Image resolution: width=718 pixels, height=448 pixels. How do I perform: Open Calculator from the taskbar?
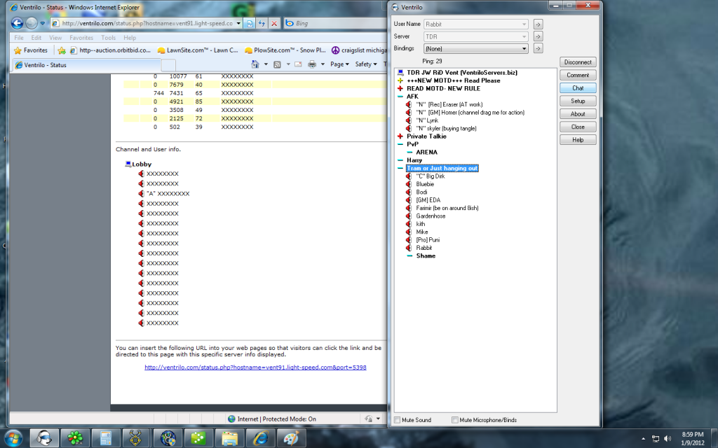[106, 438]
